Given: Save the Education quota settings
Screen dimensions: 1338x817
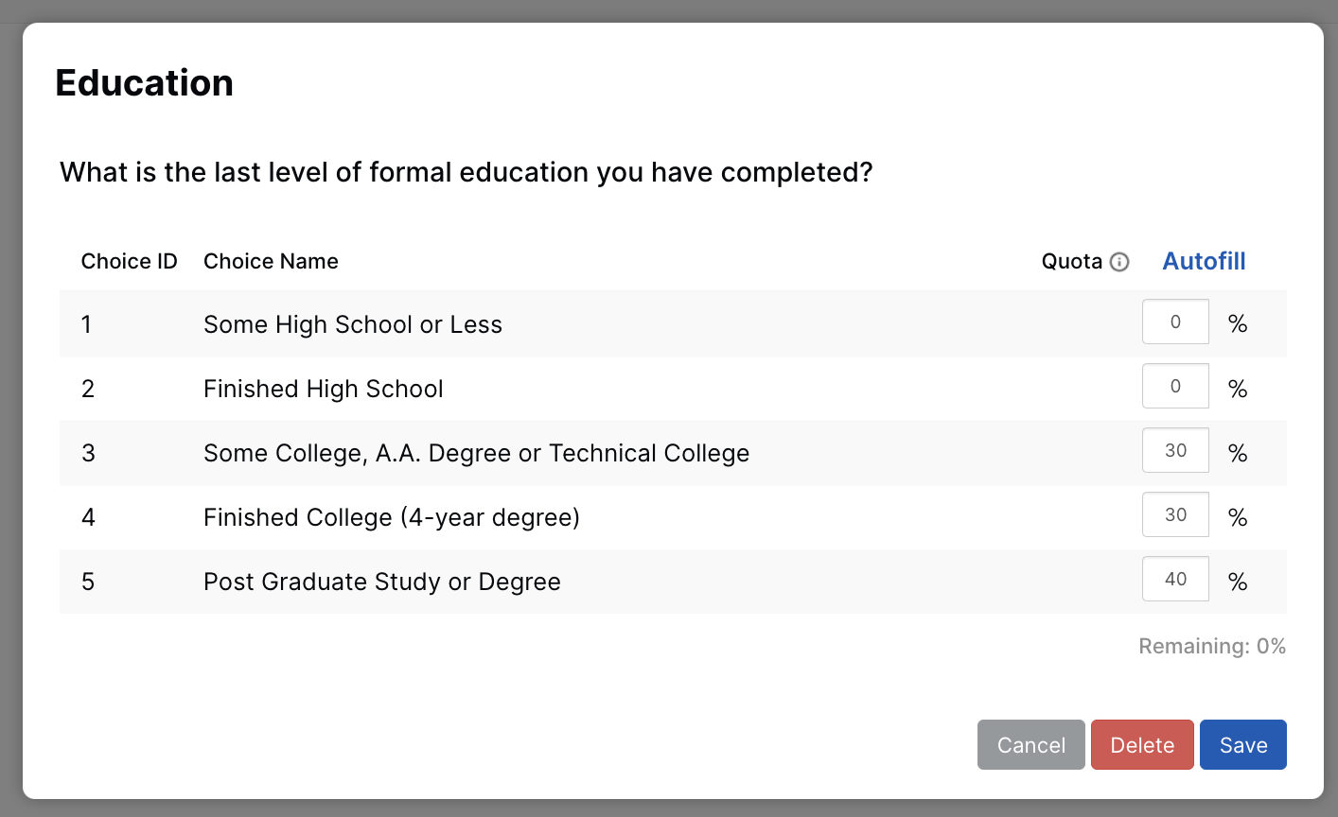Looking at the screenshot, I should pyautogui.click(x=1242, y=745).
